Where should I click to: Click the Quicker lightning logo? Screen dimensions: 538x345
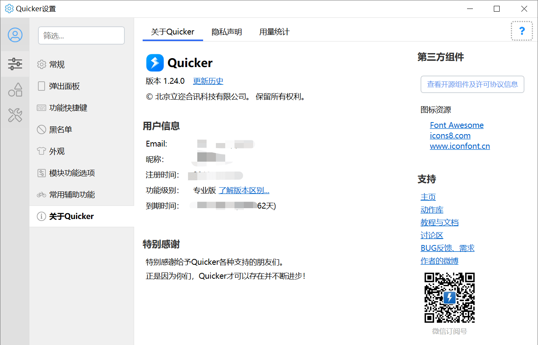[x=155, y=63]
